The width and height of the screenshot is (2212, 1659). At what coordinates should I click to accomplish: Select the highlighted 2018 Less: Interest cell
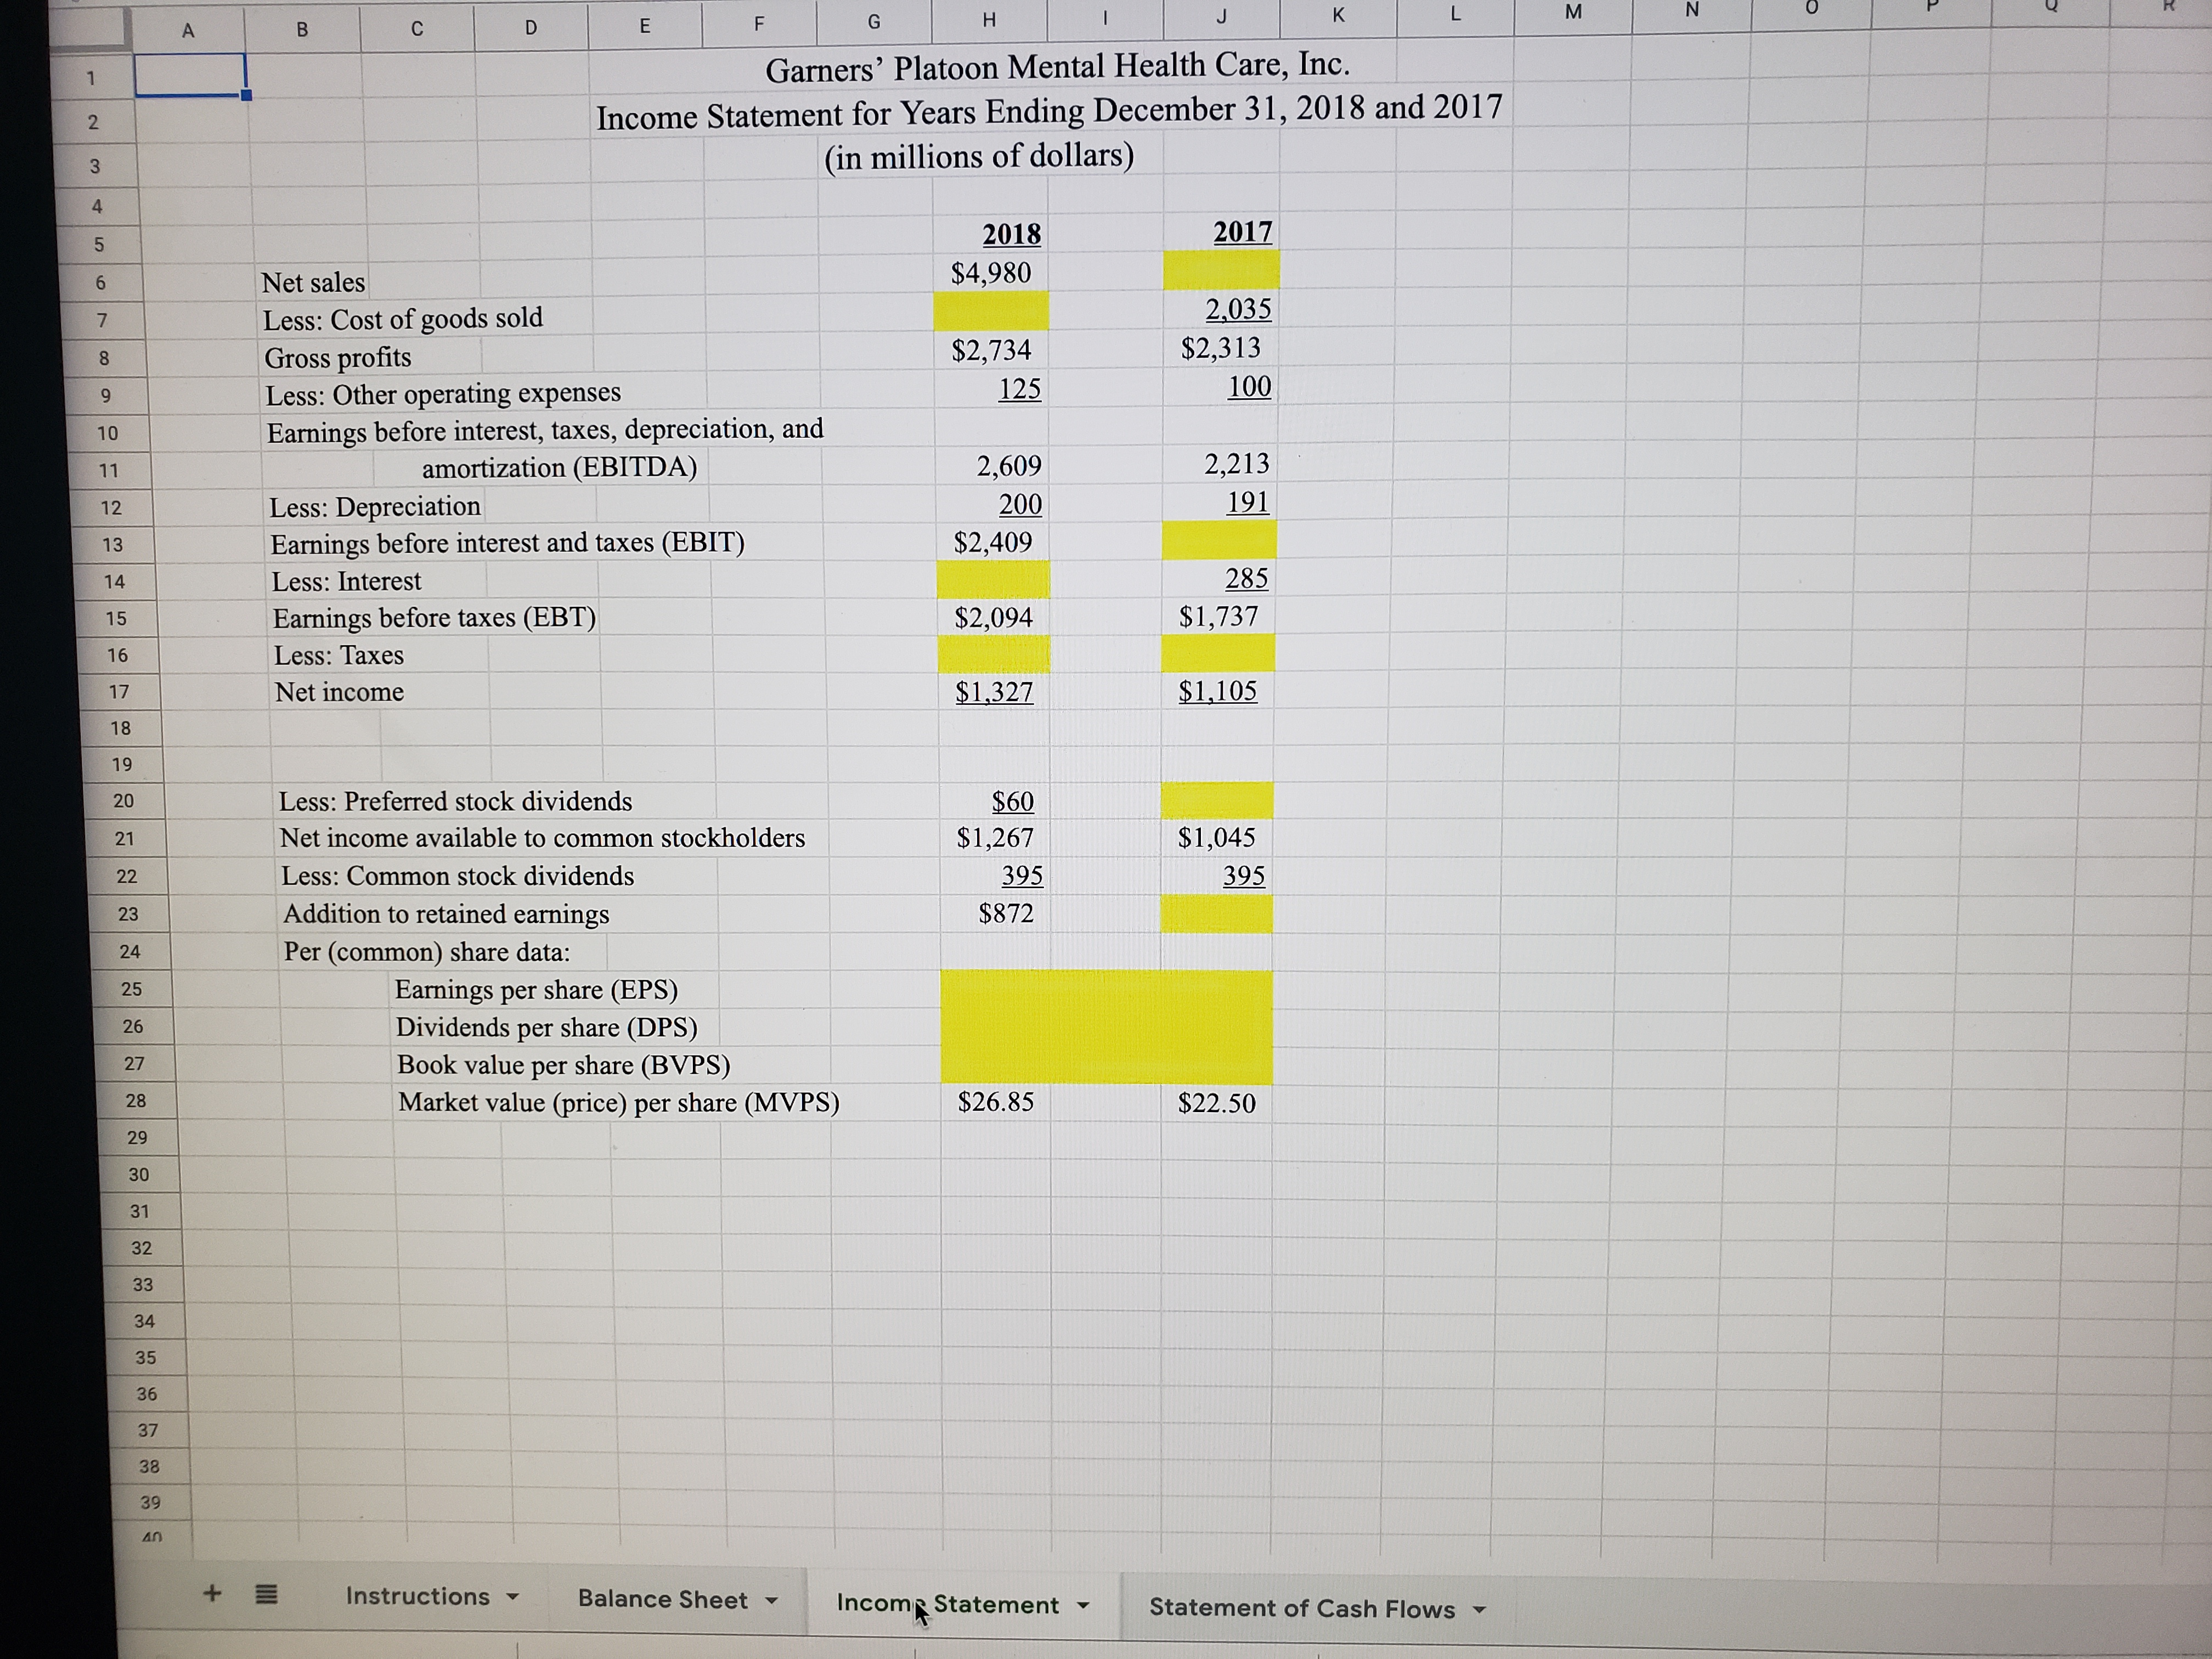pyautogui.click(x=990, y=579)
